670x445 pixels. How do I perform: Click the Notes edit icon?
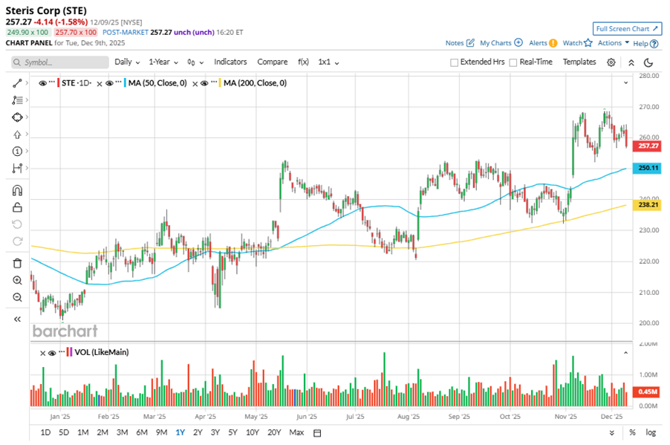470,43
